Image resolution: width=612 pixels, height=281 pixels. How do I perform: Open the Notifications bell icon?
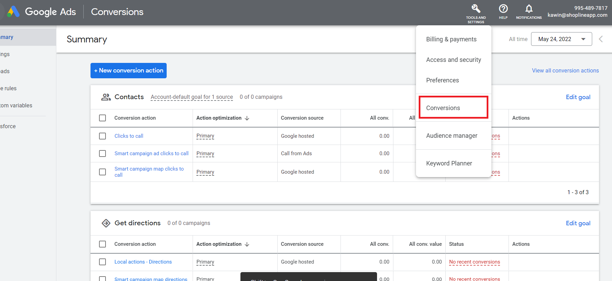click(x=529, y=9)
